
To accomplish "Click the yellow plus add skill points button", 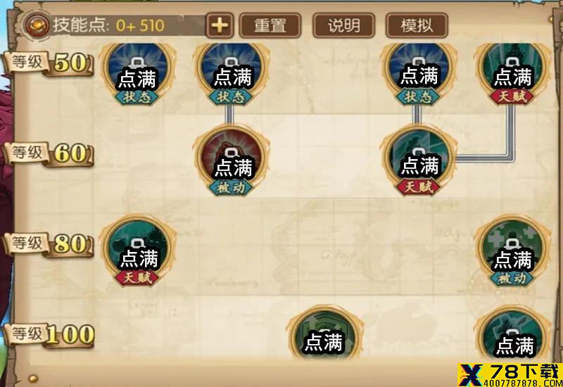I will (x=220, y=25).
